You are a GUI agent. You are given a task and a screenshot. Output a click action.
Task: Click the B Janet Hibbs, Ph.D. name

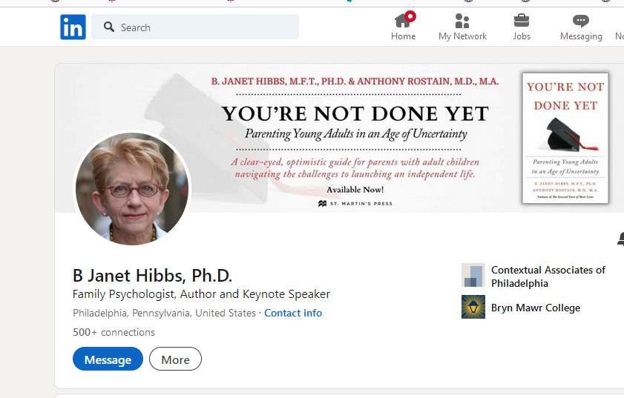[152, 276]
